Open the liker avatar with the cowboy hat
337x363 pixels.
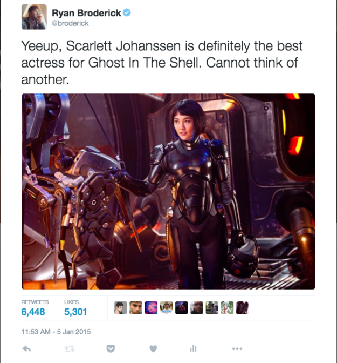pyautogui.click(x=167, y=308)
